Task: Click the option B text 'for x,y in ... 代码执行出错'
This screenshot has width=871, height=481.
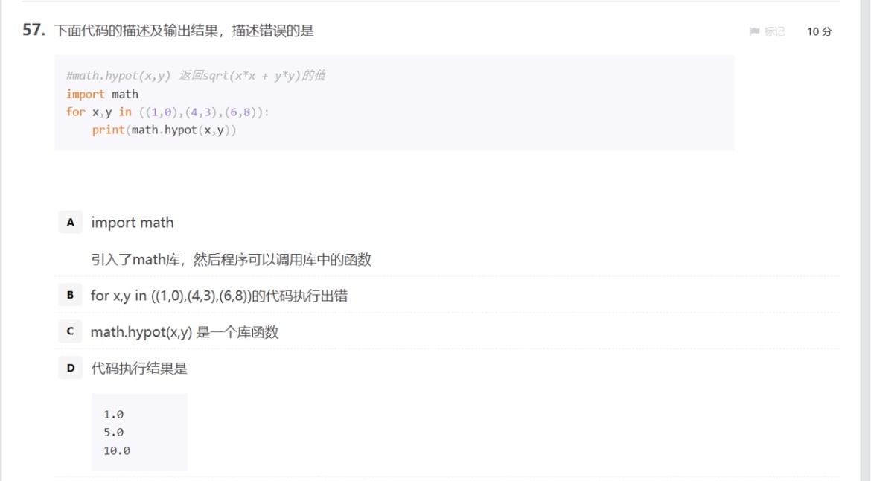Action: (x=219, y=296)
